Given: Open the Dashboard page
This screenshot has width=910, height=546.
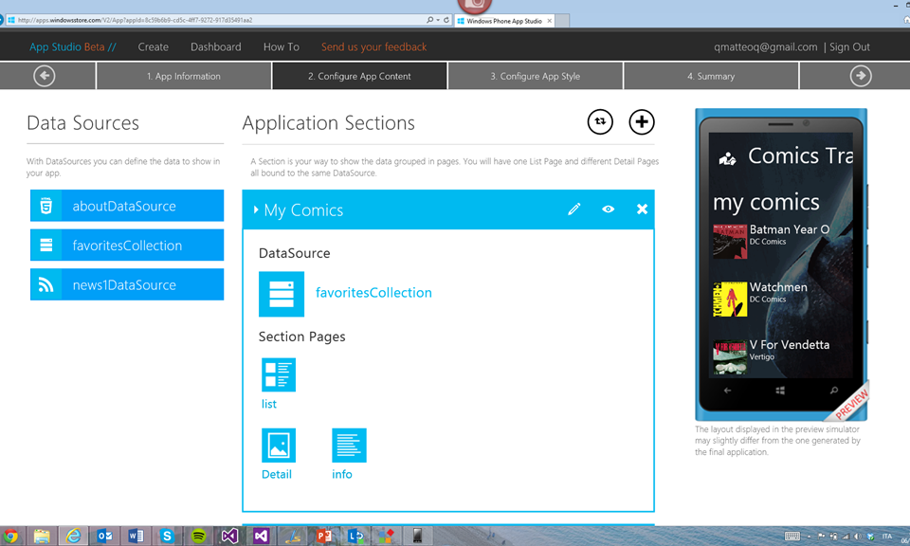Looking at the screenshot, I should coord(216,47).
